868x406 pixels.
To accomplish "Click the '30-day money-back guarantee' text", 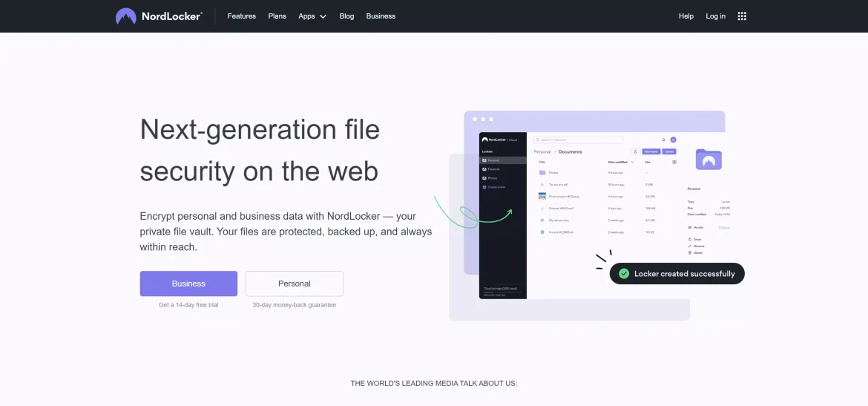I will (x=295, y=304).
